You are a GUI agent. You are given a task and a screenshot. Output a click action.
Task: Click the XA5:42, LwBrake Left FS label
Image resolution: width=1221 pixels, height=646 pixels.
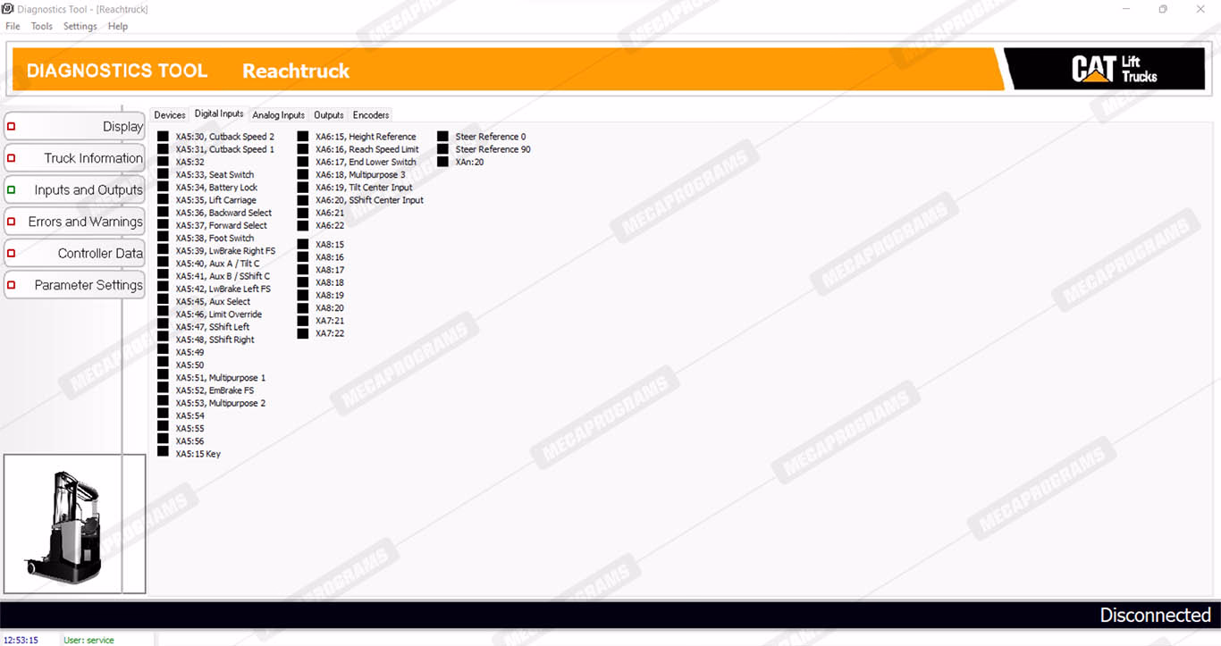(223, 289)
